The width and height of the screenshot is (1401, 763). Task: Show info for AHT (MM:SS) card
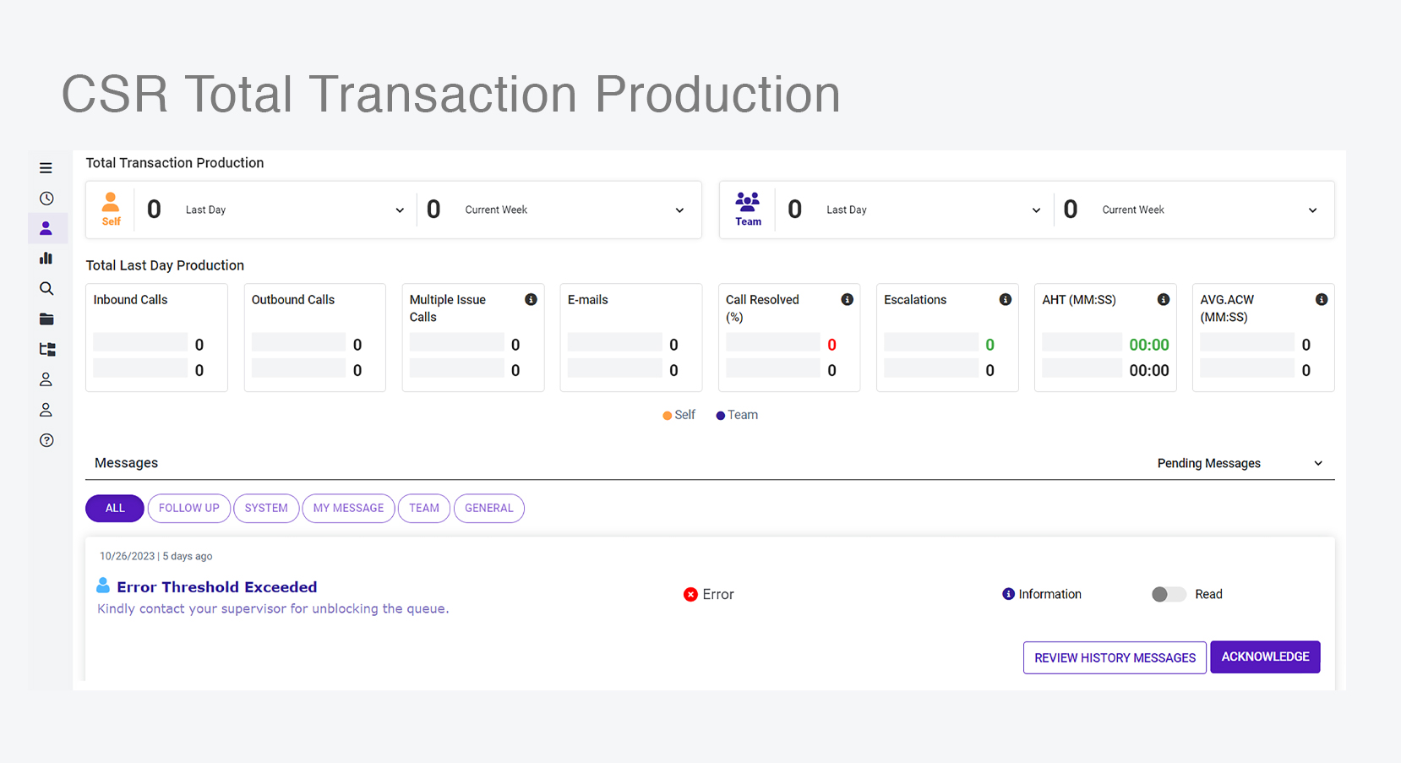pyautogui.click(x=1164, y=300)
